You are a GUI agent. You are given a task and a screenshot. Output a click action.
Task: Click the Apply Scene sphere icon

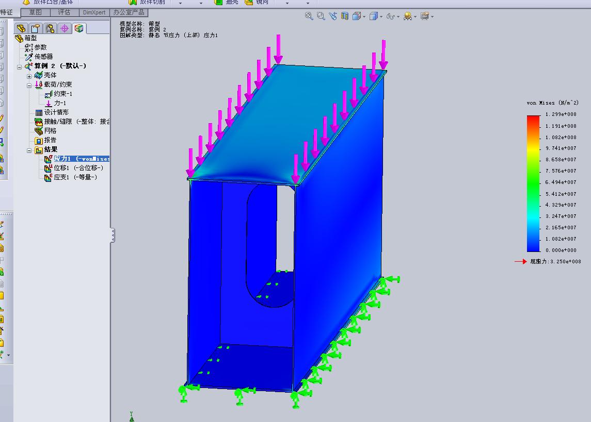407,16
